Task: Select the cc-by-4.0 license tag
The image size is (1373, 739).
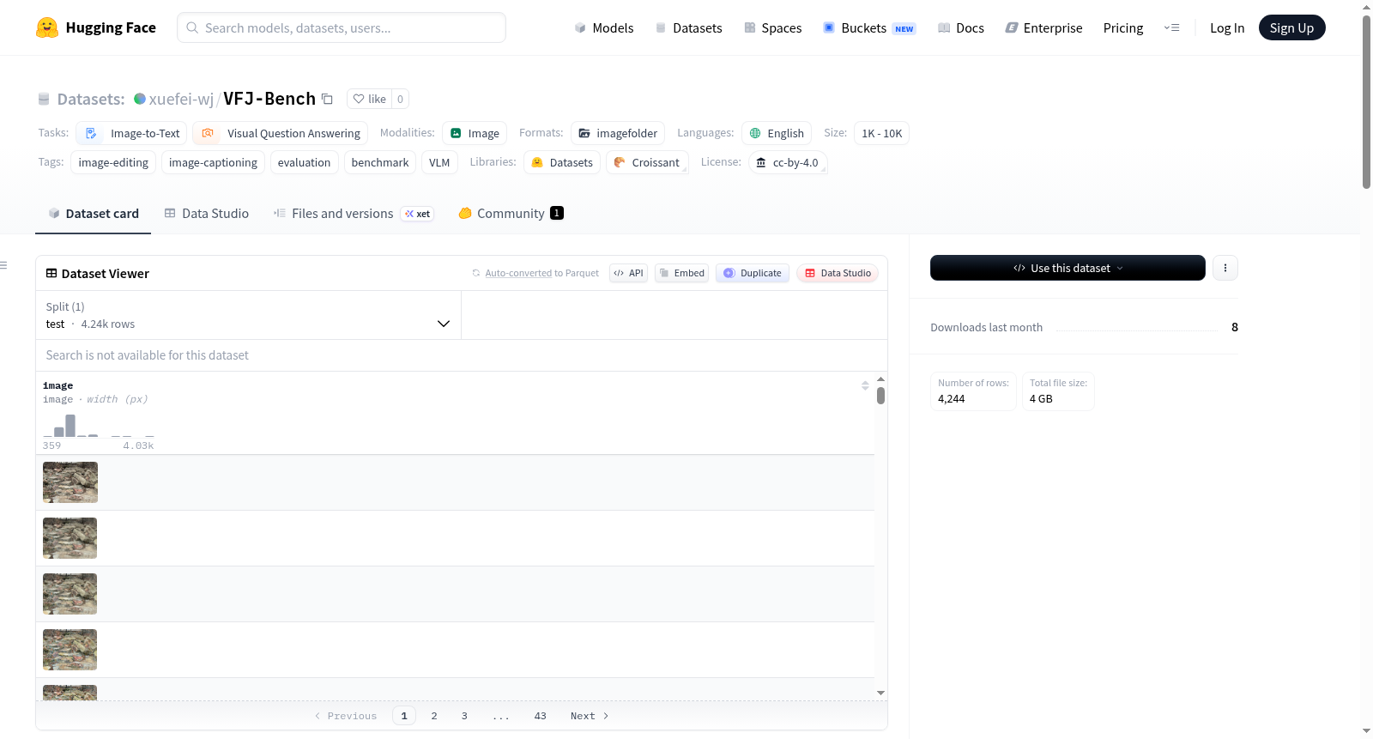Action: click(788, 162)
